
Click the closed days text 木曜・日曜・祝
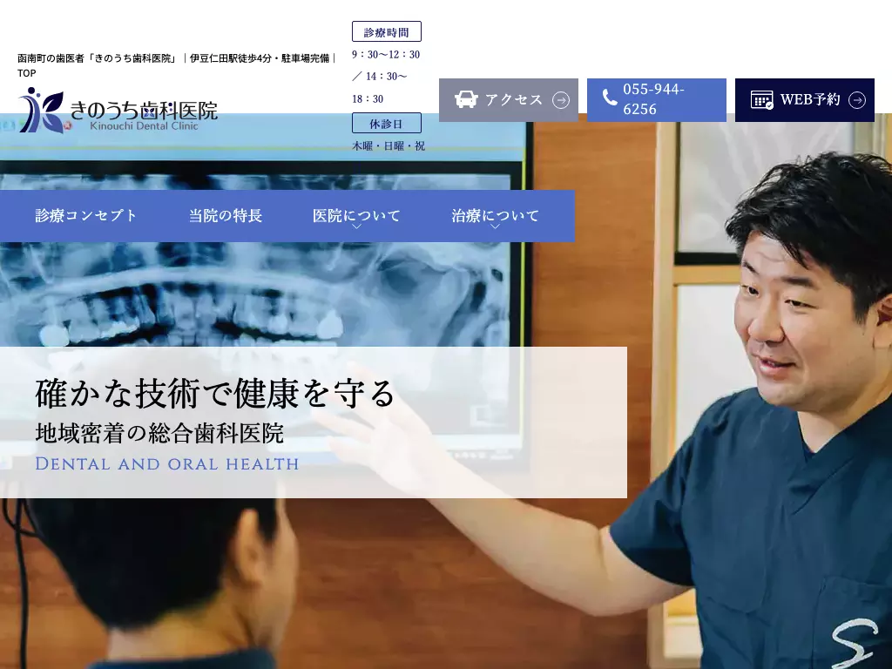click(389, 146)
